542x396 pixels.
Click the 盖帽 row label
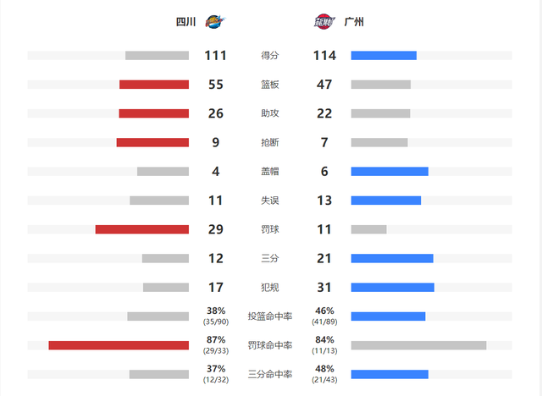click(x=270, y=171)
